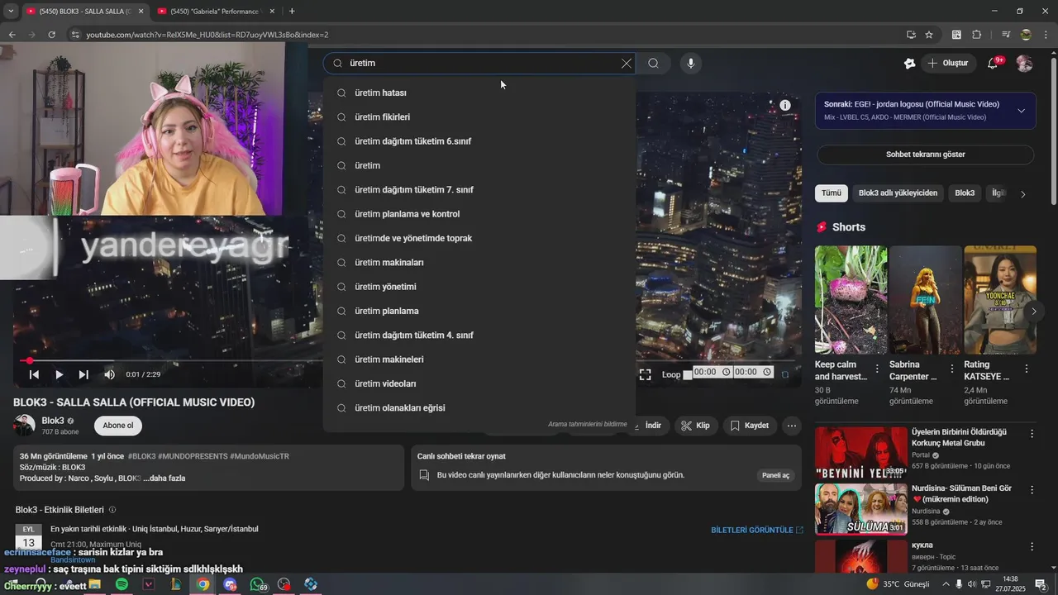Select suggestion üretimde ve yönetimde toprak

click(479, 238)
